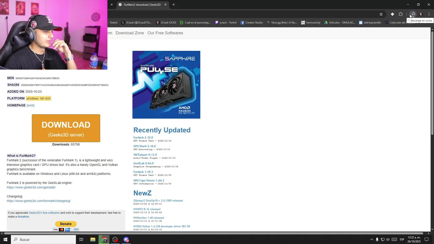This screenshot has width=434, height=244.
Task: Switch the ESP keyboard language indicator
Action: (x=402, y=240)
